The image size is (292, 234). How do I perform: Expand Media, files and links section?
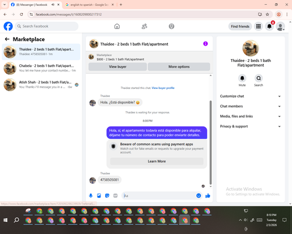[x=251, y=116]
